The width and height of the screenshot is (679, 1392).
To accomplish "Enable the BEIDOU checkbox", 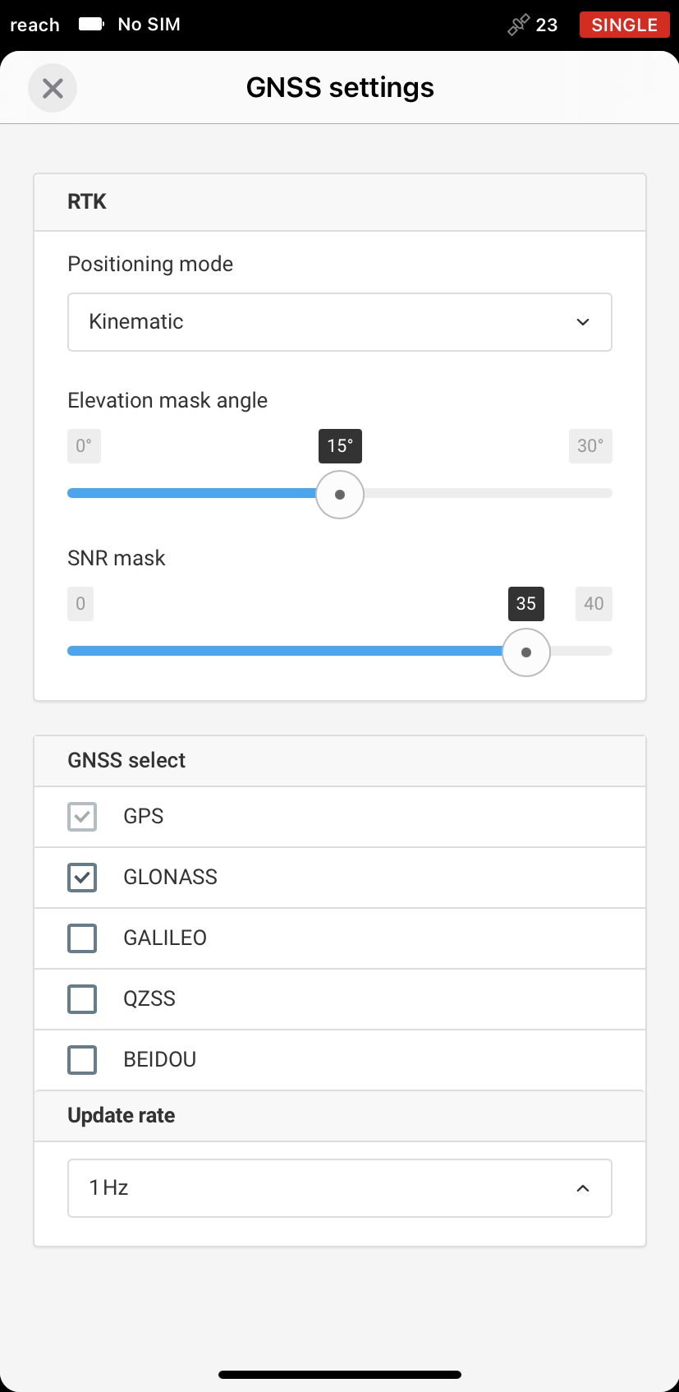I will (x=82, y=1060).
